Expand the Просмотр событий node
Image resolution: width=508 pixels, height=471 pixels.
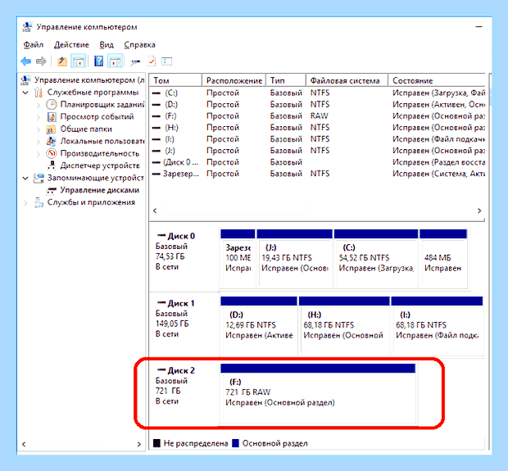point(39,117)
